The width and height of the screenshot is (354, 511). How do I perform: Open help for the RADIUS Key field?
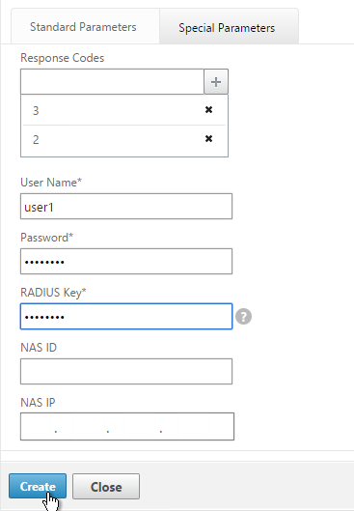[x=243, y=317]
